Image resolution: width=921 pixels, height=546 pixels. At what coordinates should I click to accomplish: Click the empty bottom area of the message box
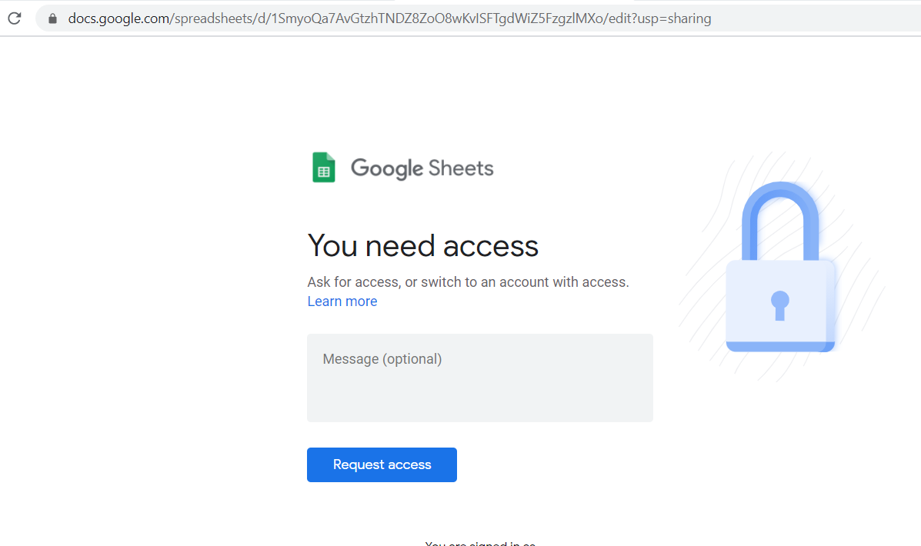480,402
